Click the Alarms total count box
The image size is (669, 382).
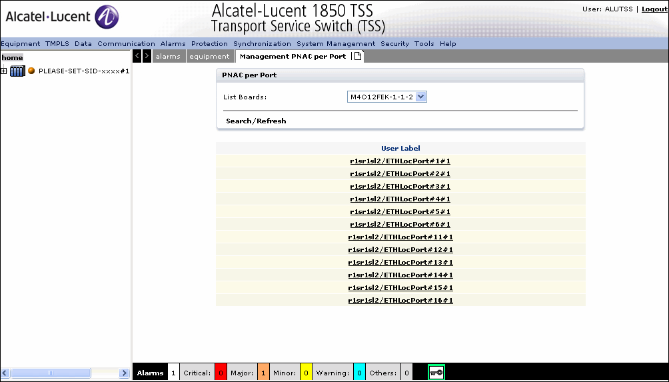pyautogui.click(x=173, y=373)
